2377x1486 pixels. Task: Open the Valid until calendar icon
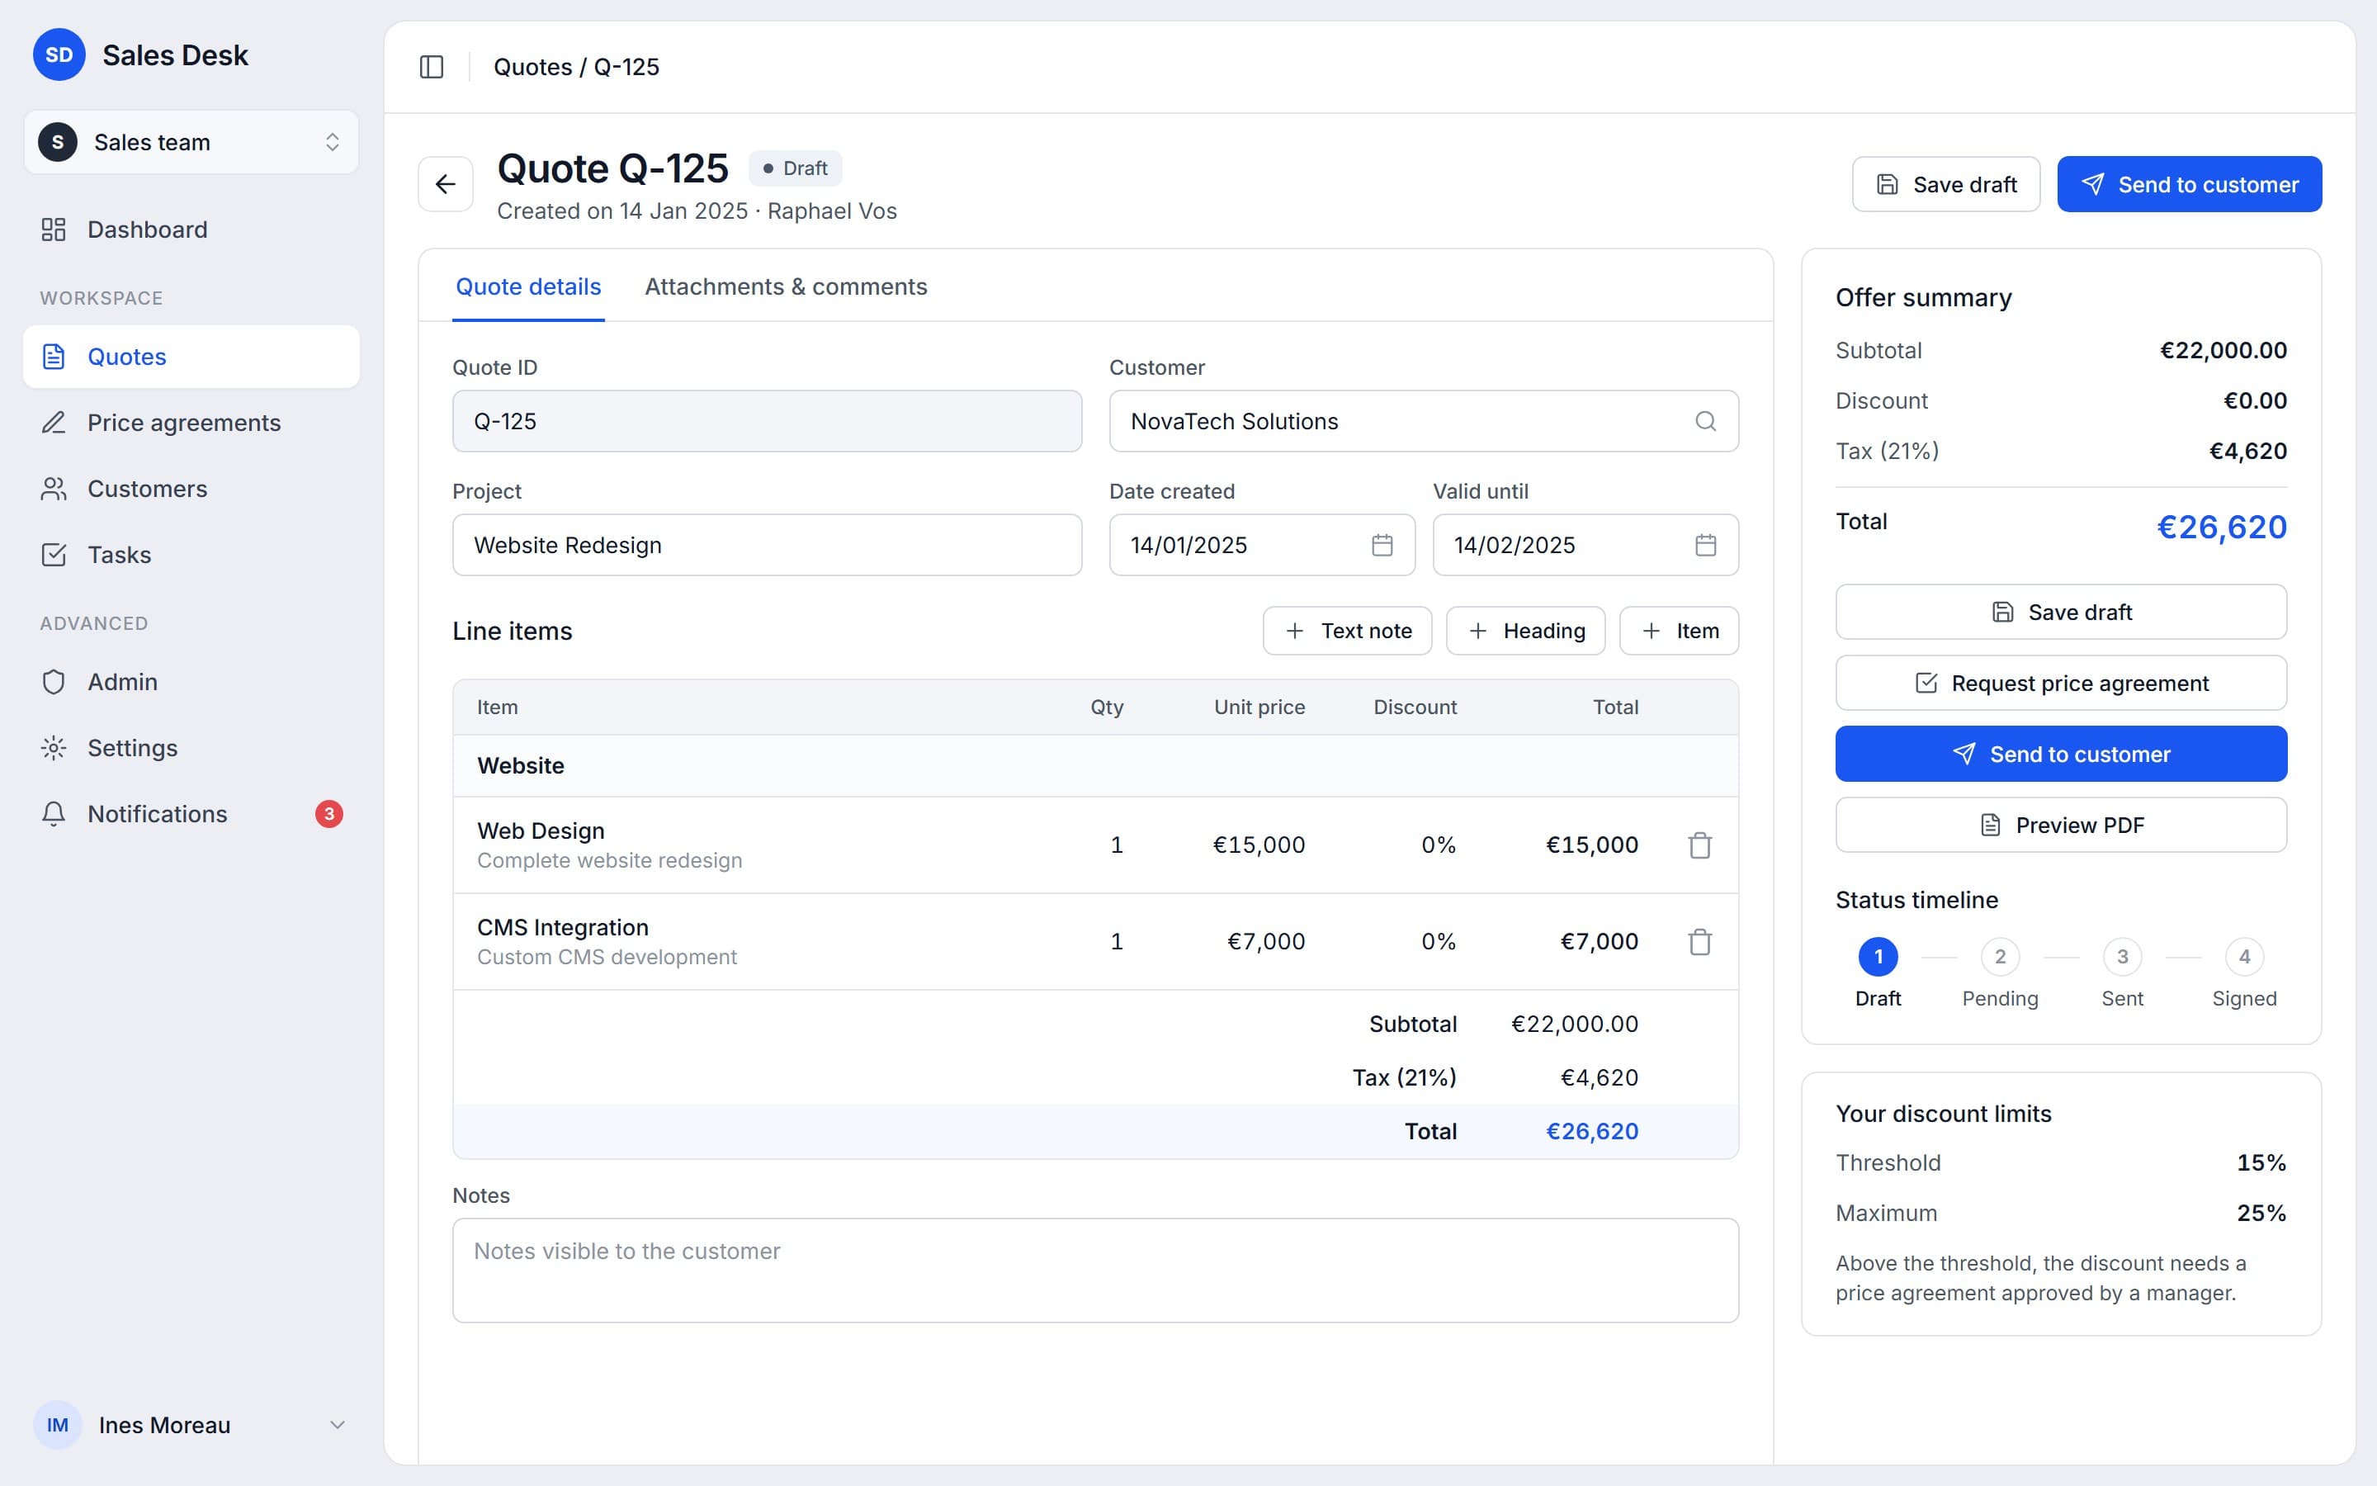(x=1705, y=545)
